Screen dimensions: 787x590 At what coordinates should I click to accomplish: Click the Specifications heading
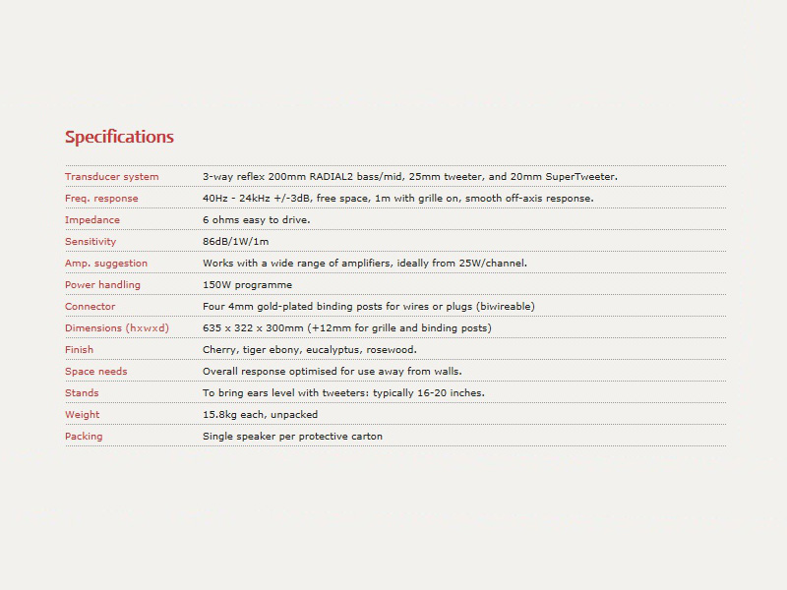click(x=119, y=137)
